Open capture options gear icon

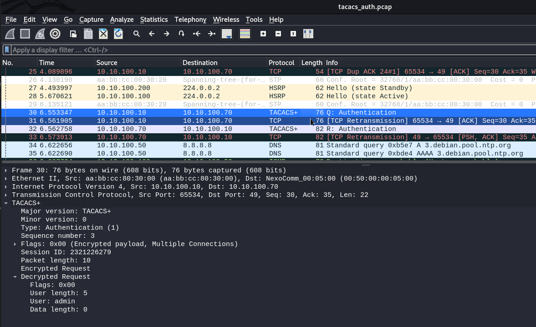tap(55, 34)
